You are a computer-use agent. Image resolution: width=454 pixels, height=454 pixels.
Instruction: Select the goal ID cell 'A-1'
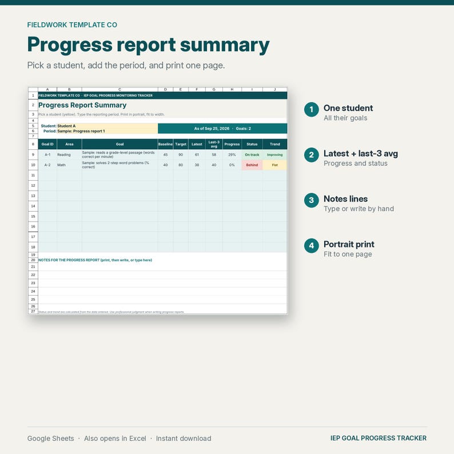pos(47,154)
